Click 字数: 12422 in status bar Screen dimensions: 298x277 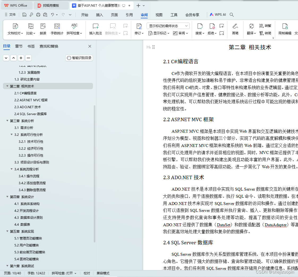tap(36, 273)
